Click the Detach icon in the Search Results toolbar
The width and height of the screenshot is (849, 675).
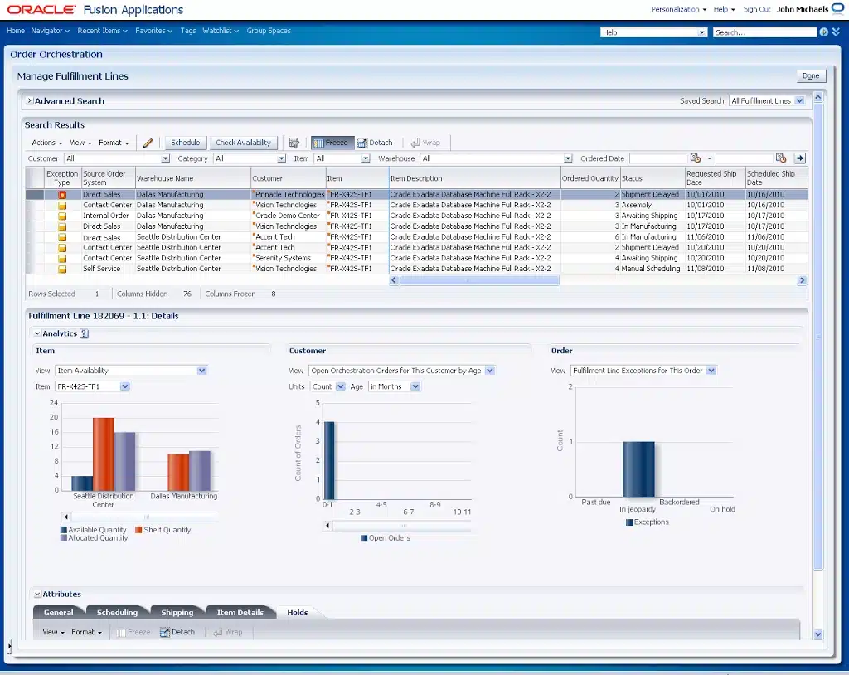click(x=376, y=142)
